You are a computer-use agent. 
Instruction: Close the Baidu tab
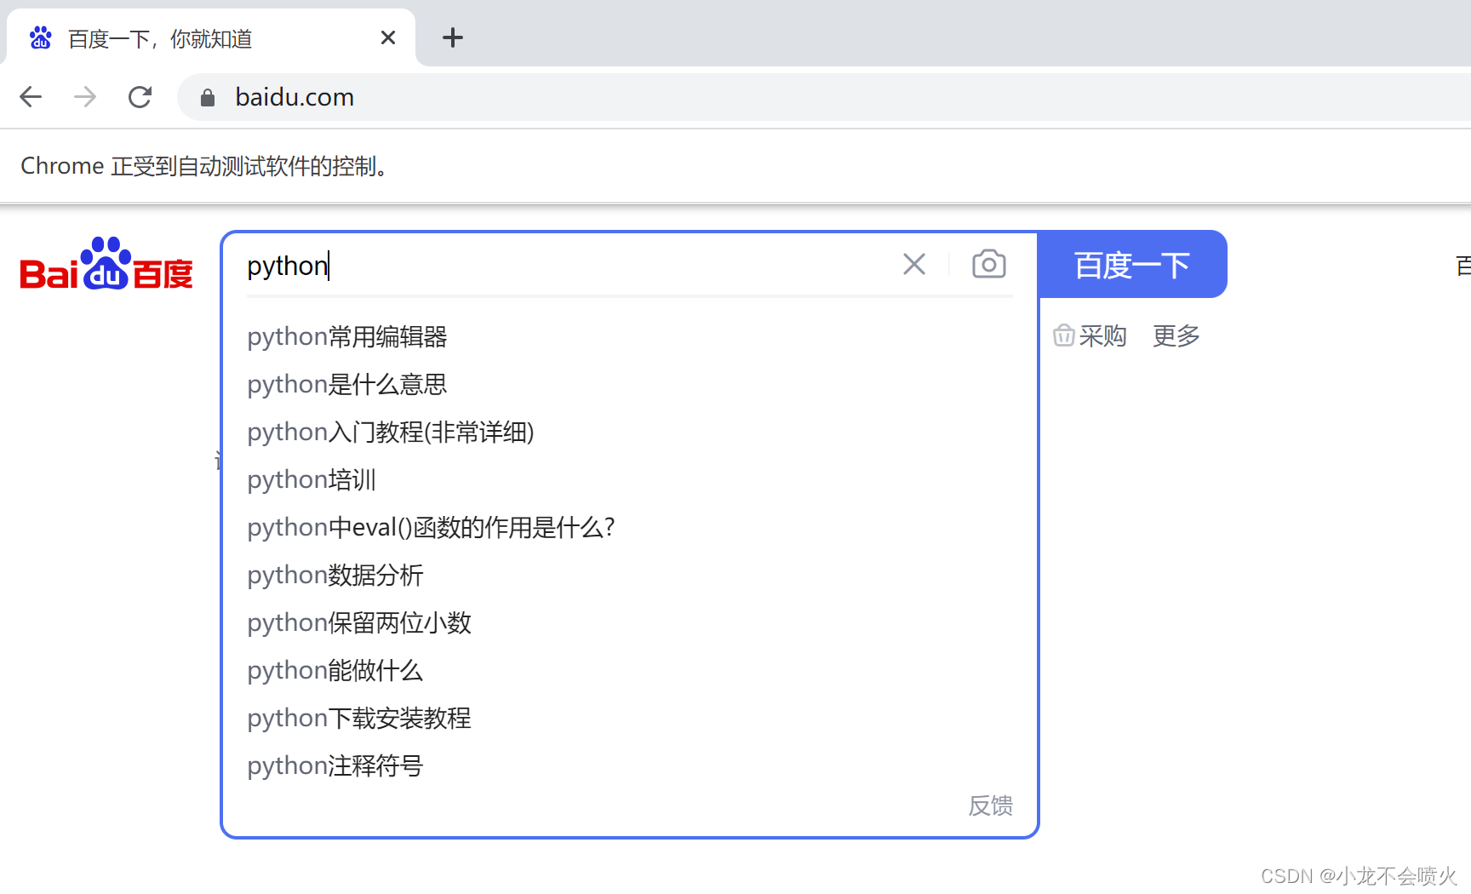[388, 37]
